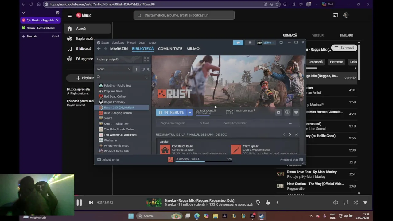Open Prieteni și chat in Steam

(291, 160)
